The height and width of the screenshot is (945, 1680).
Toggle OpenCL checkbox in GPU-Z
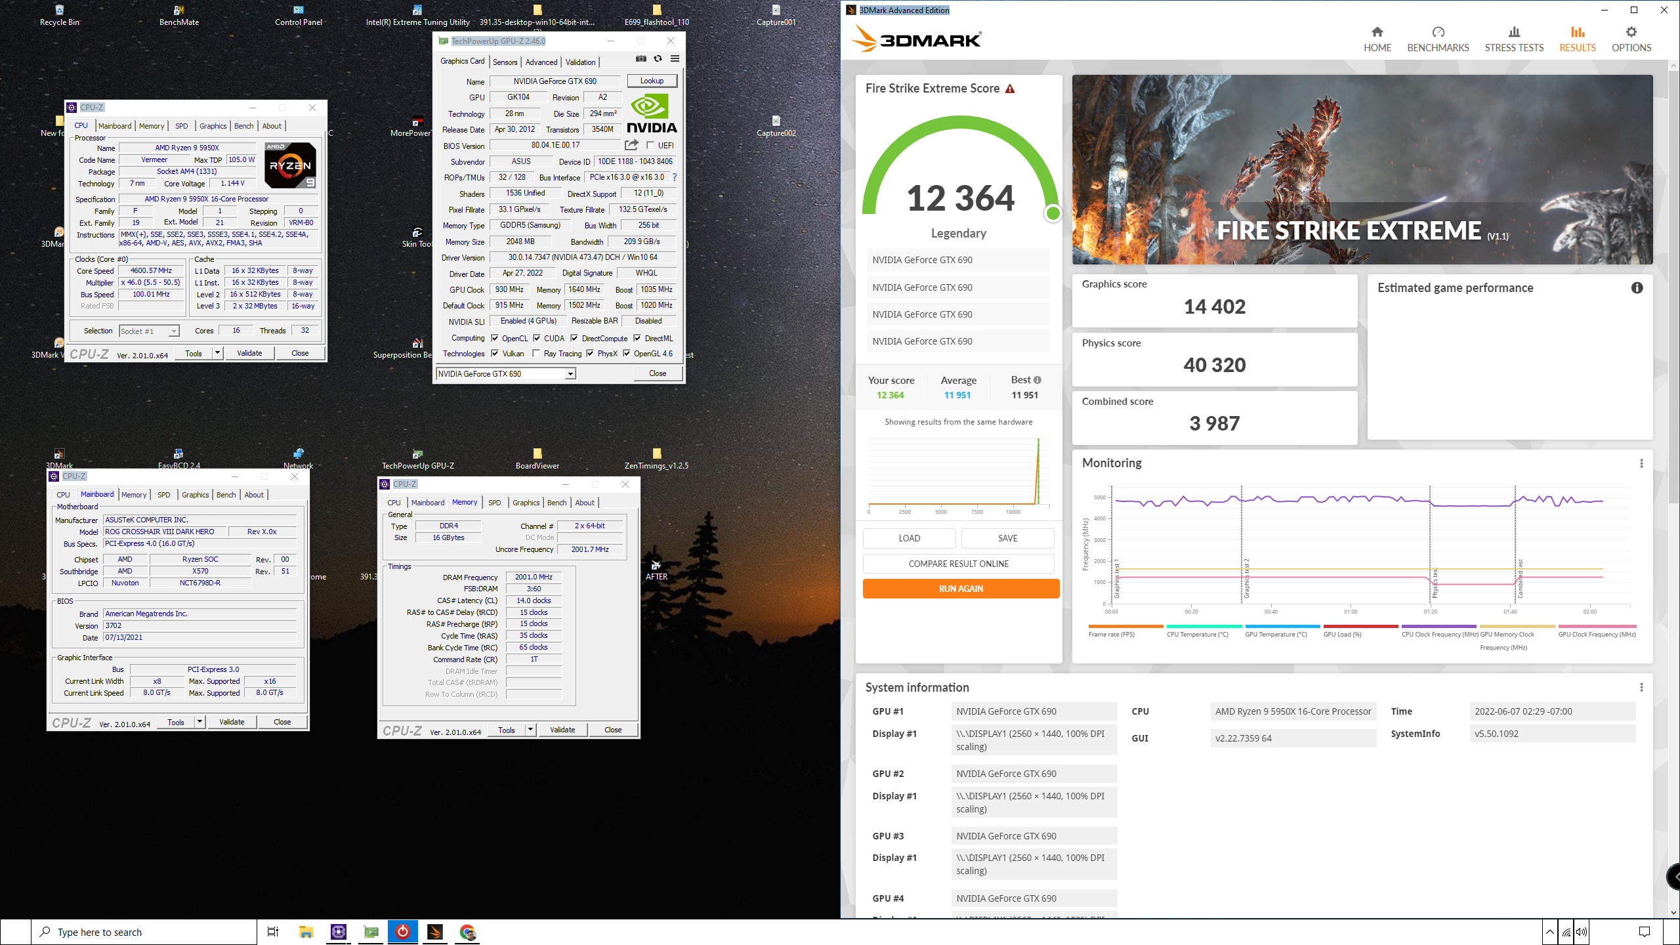[495, 339]
